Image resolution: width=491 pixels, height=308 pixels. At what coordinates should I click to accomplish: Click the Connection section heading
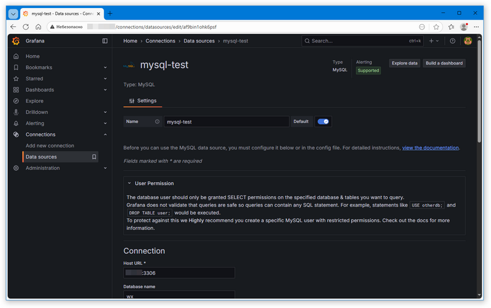click(x=144, y=251)
